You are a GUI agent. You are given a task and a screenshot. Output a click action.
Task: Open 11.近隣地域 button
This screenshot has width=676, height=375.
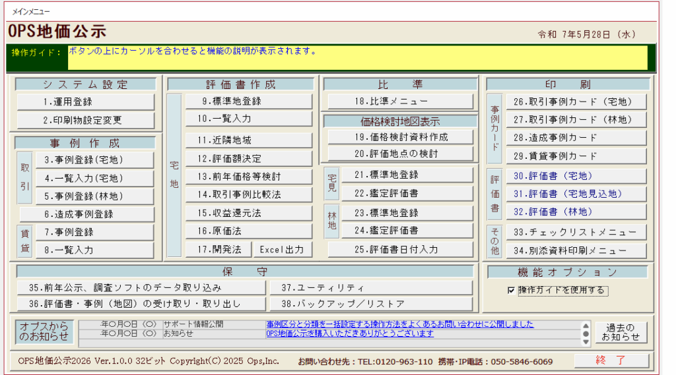point(249,140)
